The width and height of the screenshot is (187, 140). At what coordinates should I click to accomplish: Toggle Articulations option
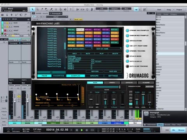click(x=127, y=41)
